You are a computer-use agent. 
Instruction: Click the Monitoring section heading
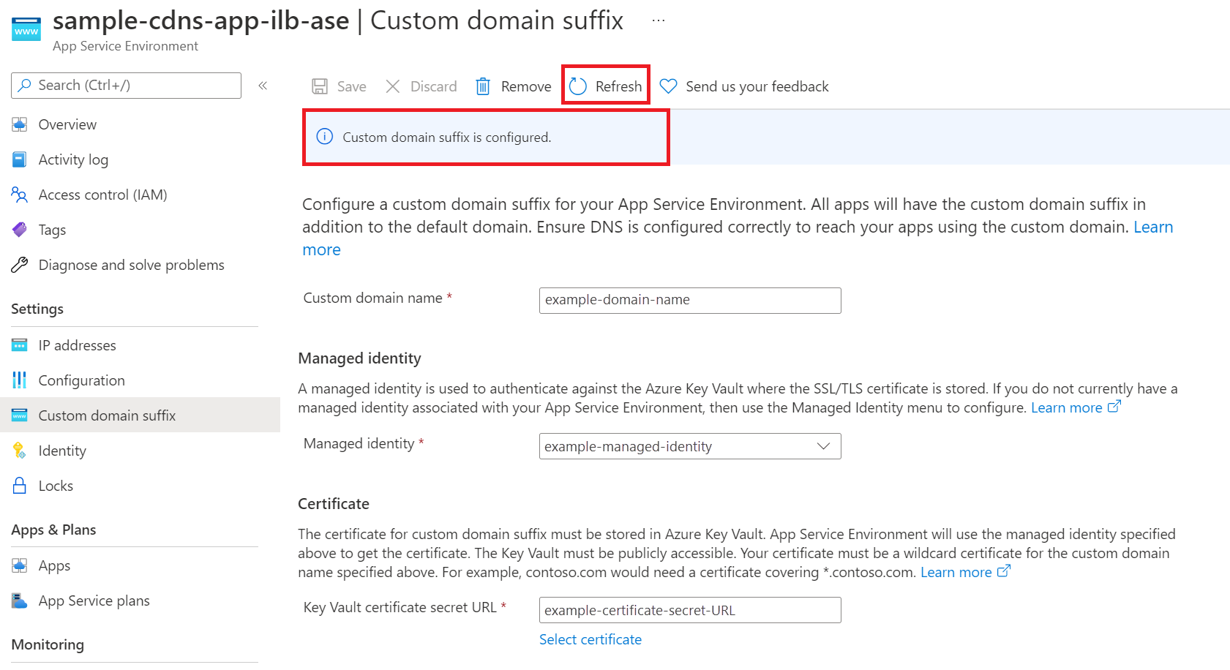48,644
